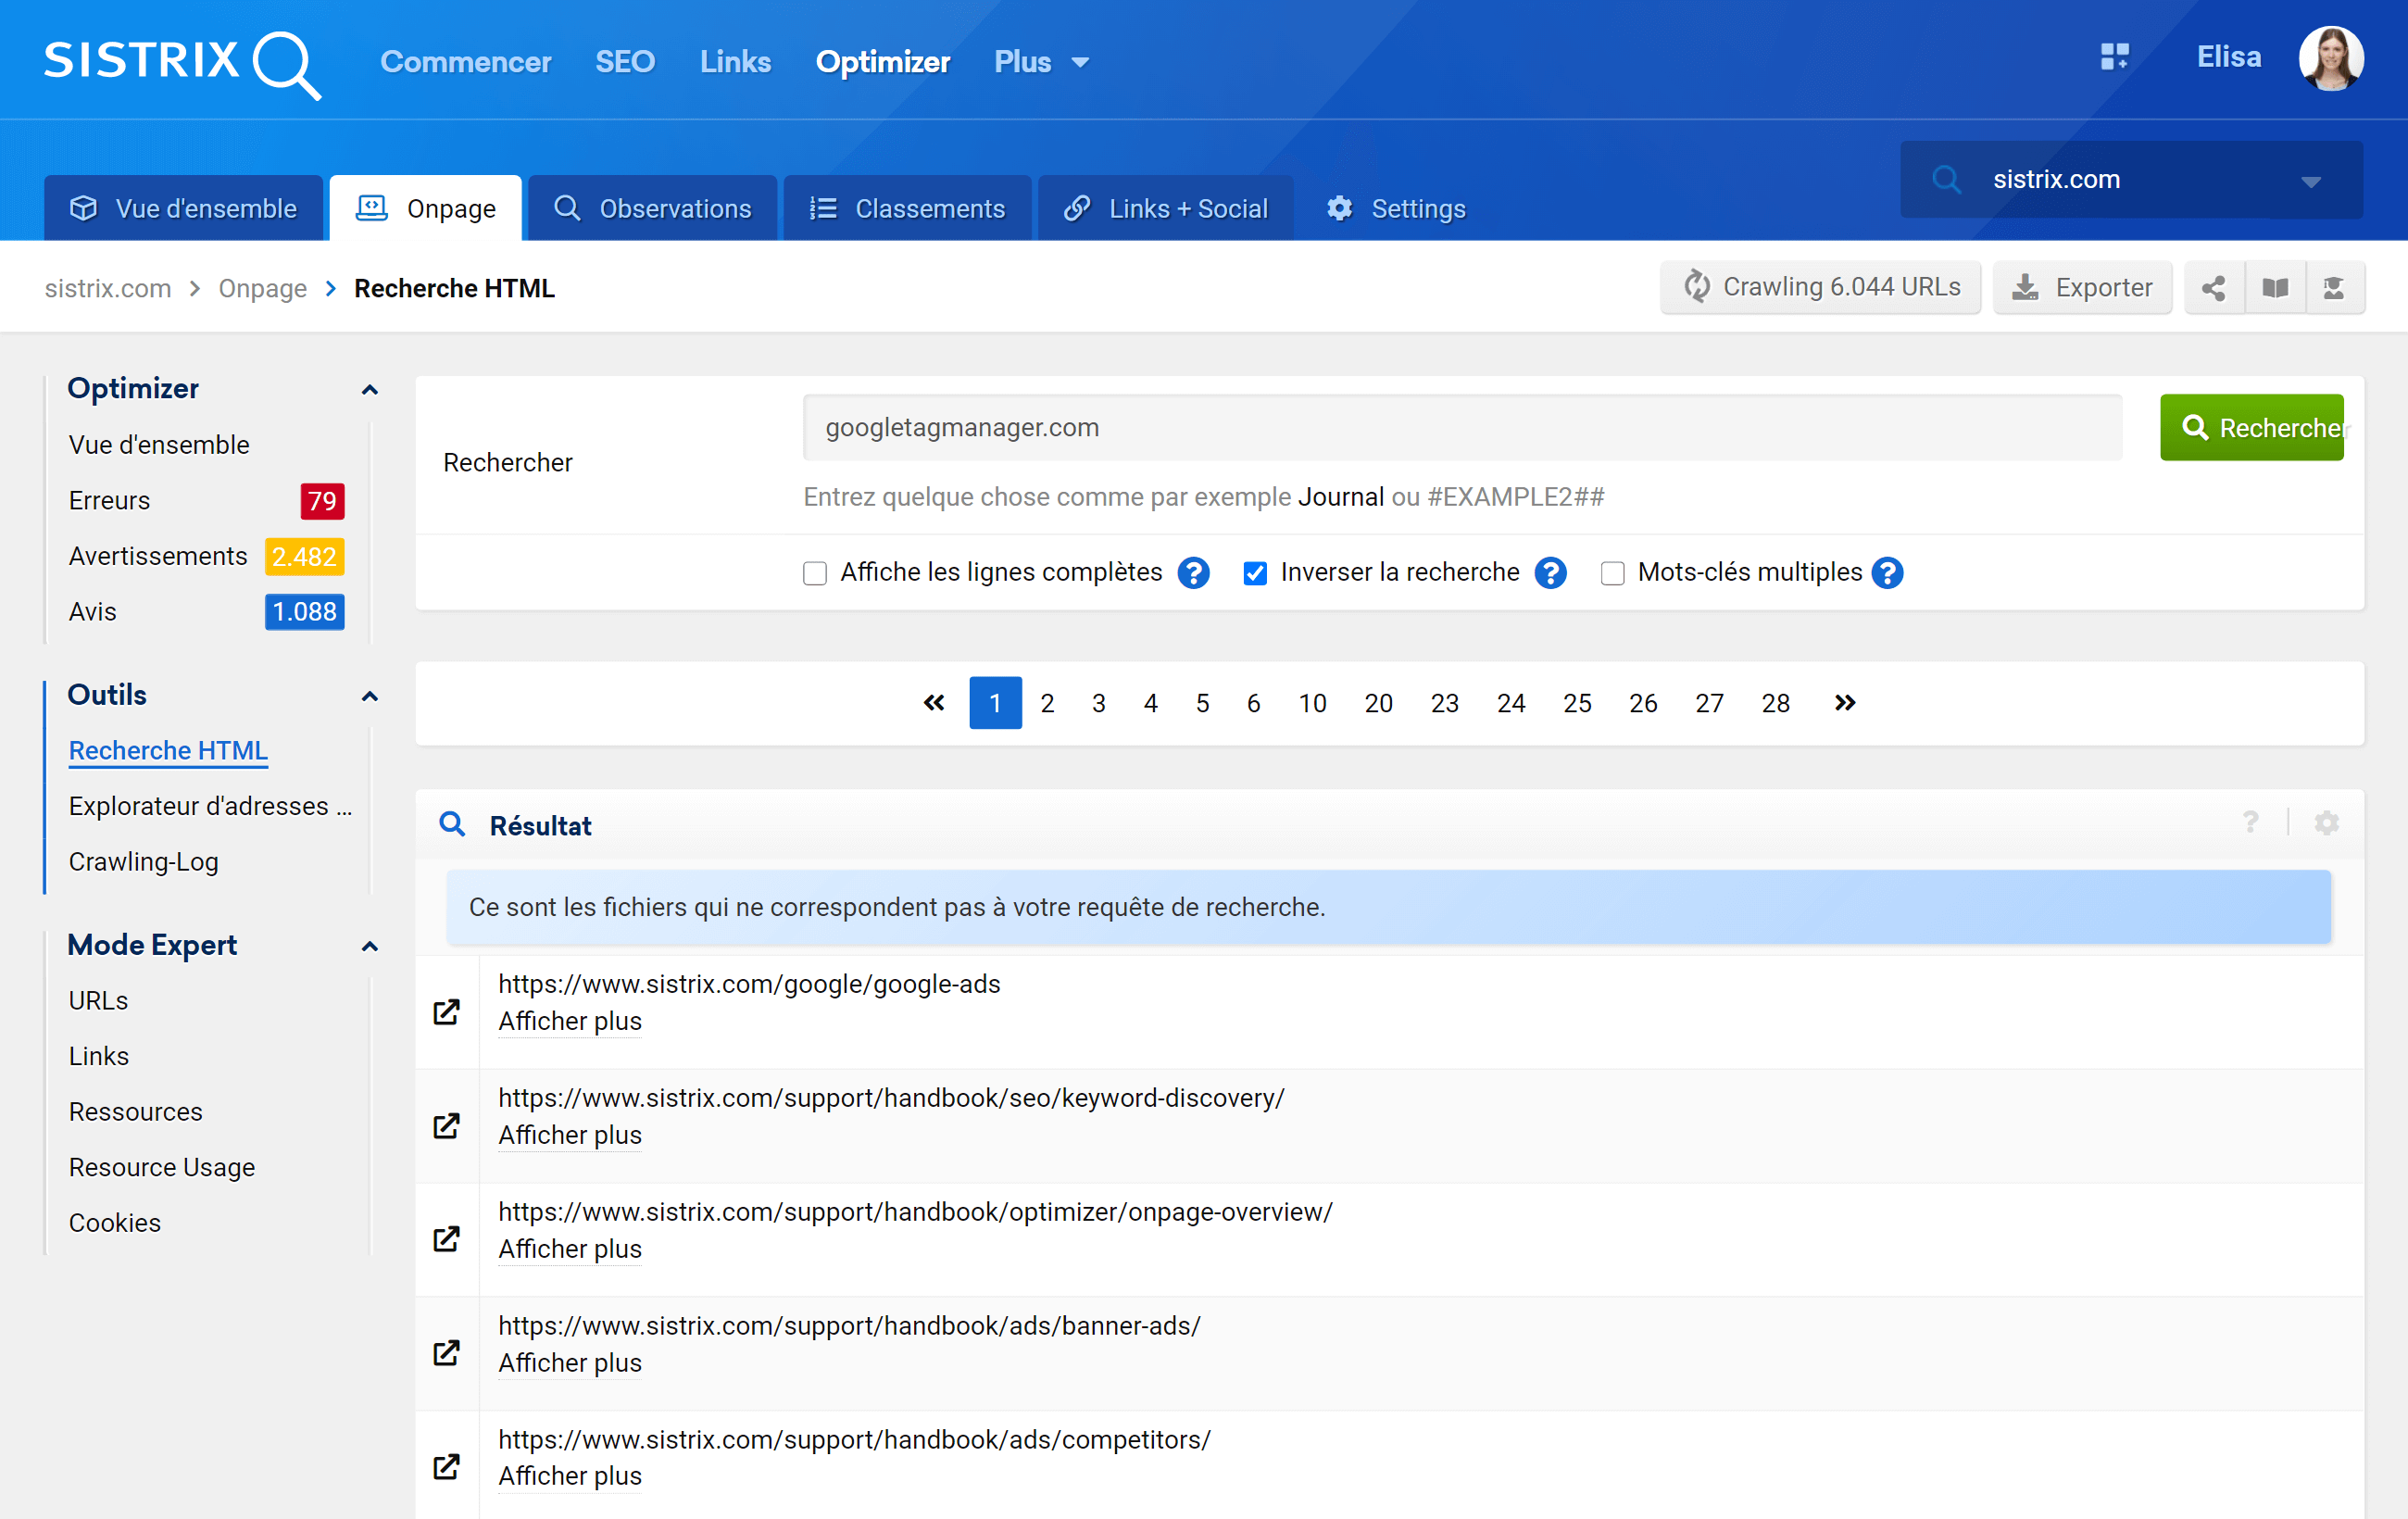Go to pagination page 2
The image size is (2408, 1519).
point(1047,703)
